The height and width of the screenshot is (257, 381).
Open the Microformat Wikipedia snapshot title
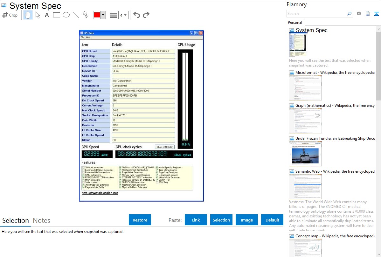[x=335, y=73]
